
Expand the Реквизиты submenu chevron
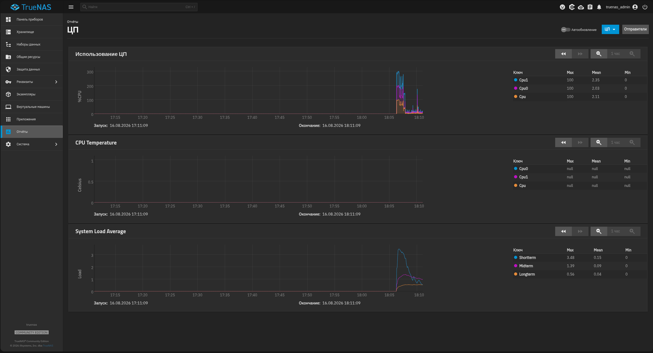point(56,82)
